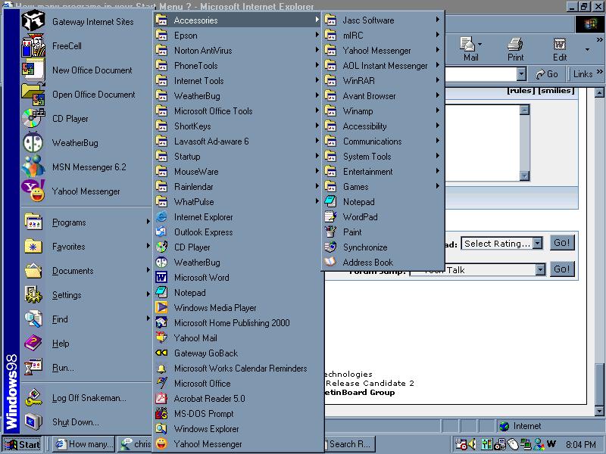Open Yahoo! Mail in the Programs menu

238,338
